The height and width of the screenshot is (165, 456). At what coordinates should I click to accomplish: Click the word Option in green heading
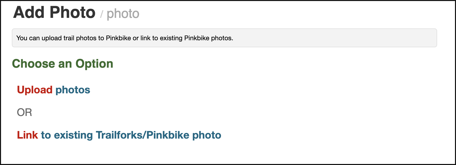94,64
